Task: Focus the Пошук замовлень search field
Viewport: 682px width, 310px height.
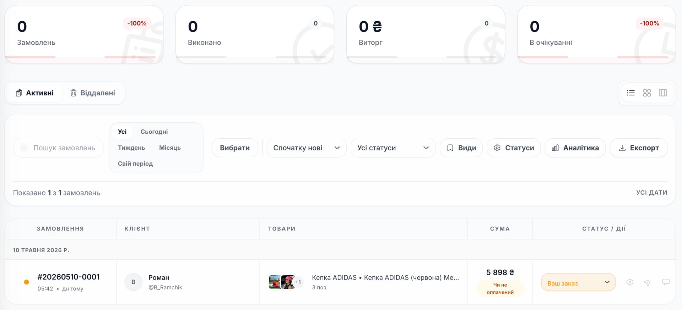Action: (x=58, y=148)
